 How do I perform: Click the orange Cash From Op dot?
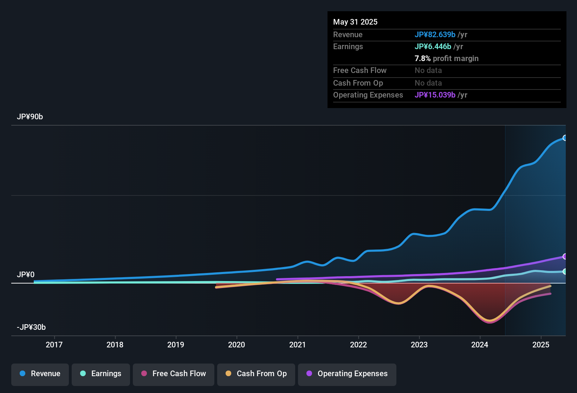tap(228, 374)
